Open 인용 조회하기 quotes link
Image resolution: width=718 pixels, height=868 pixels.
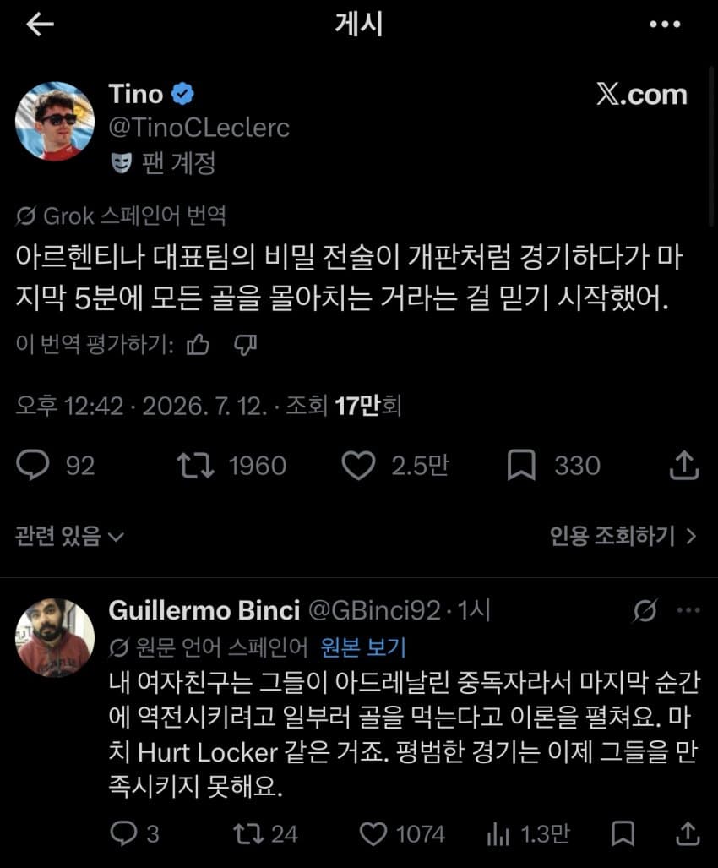tap(623, 536)
